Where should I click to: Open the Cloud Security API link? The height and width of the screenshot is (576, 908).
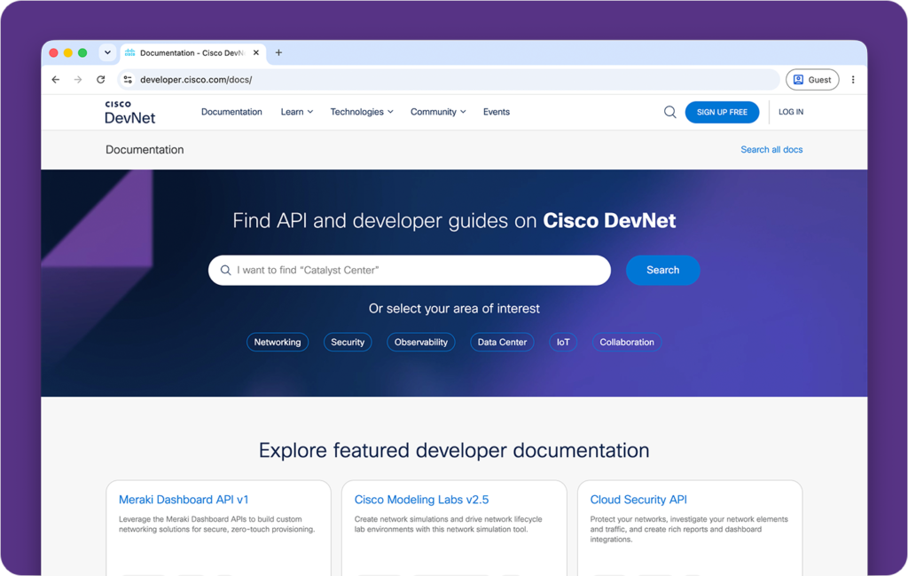[x=638, y=500]
